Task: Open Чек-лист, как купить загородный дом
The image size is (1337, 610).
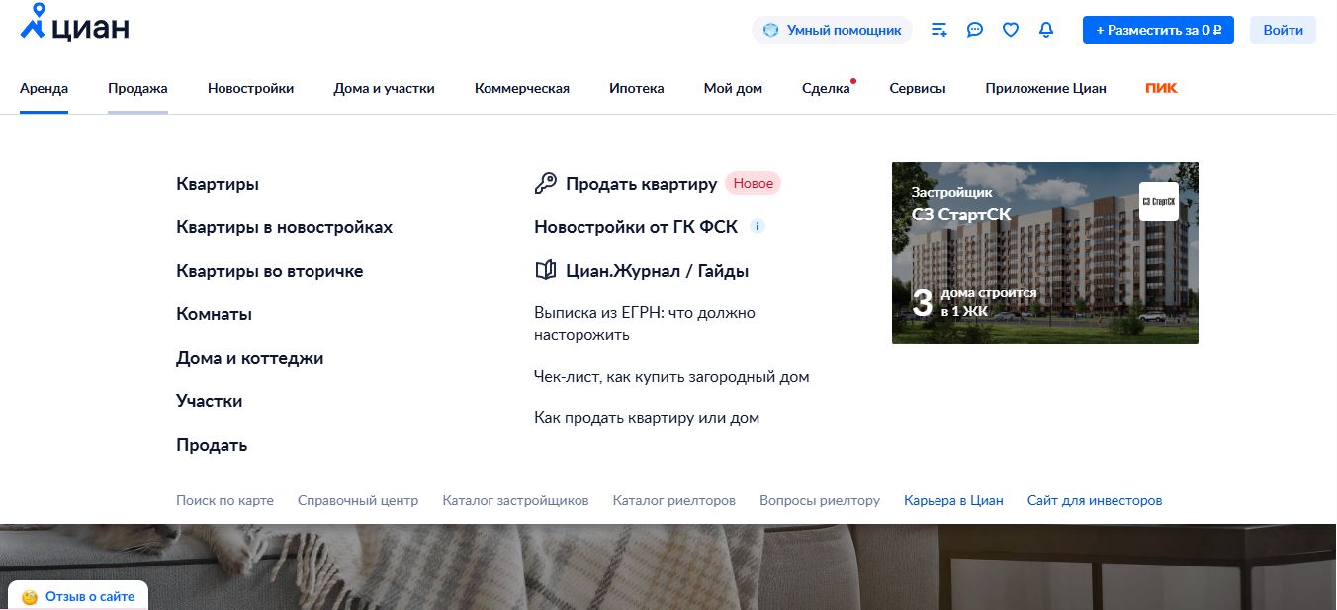Action: tap(671, 377)
